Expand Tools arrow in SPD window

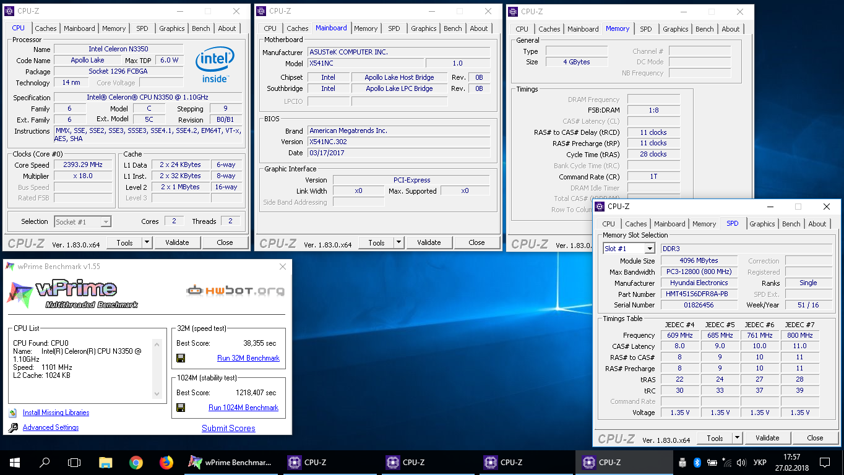738,438
